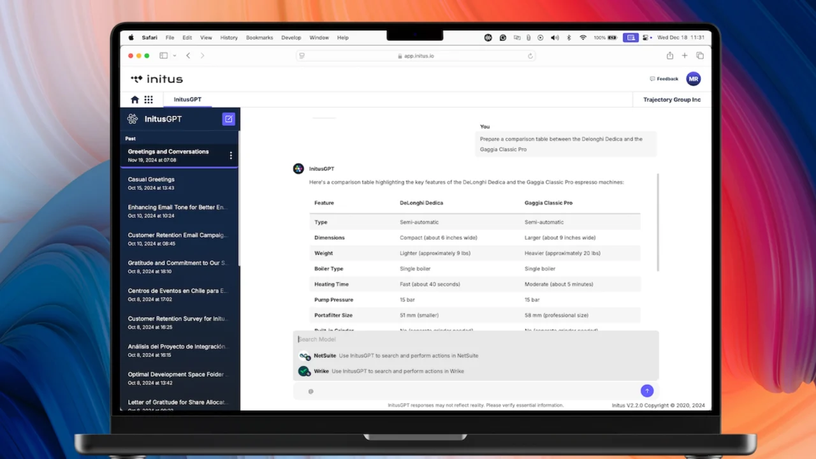Expand Safari sidebar options dropdown arrow
The height and width of the screenshot is (459, 816).
tap(175, 55)
